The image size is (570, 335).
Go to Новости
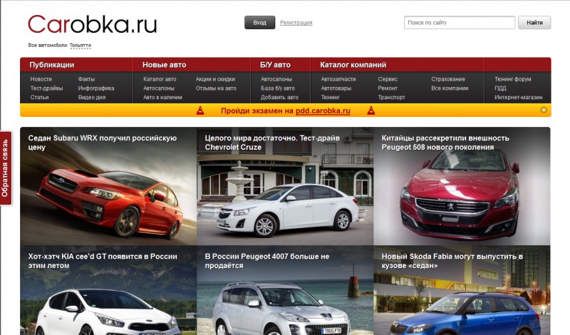tap(41, 79)
